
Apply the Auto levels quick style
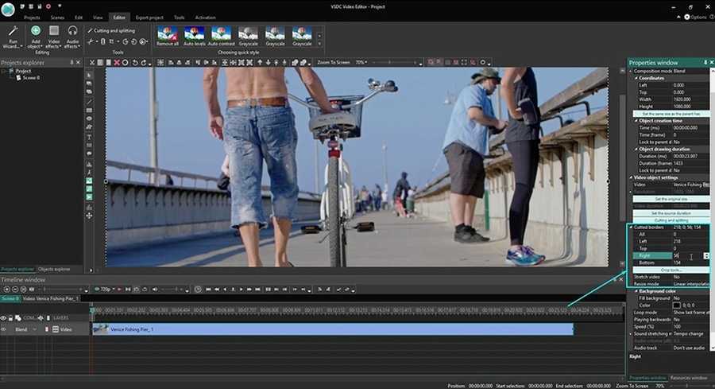pyautogui.click(x=195, y=37)
